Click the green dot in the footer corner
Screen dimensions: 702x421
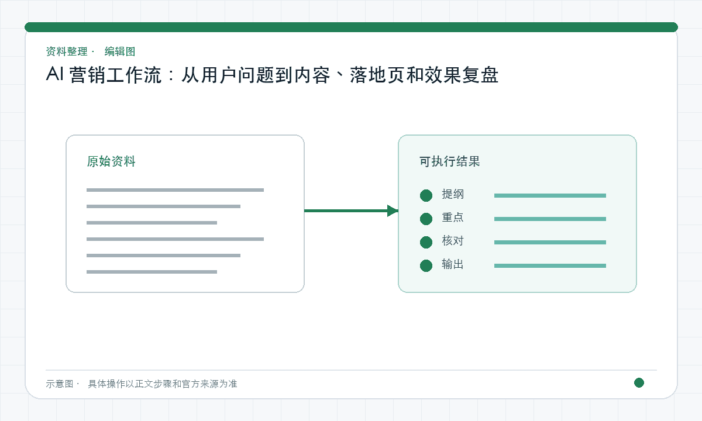[x=639, y=383]
